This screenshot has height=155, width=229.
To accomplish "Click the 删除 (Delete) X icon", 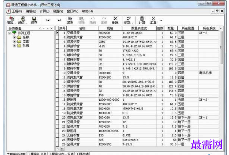I will coord(115,20).
